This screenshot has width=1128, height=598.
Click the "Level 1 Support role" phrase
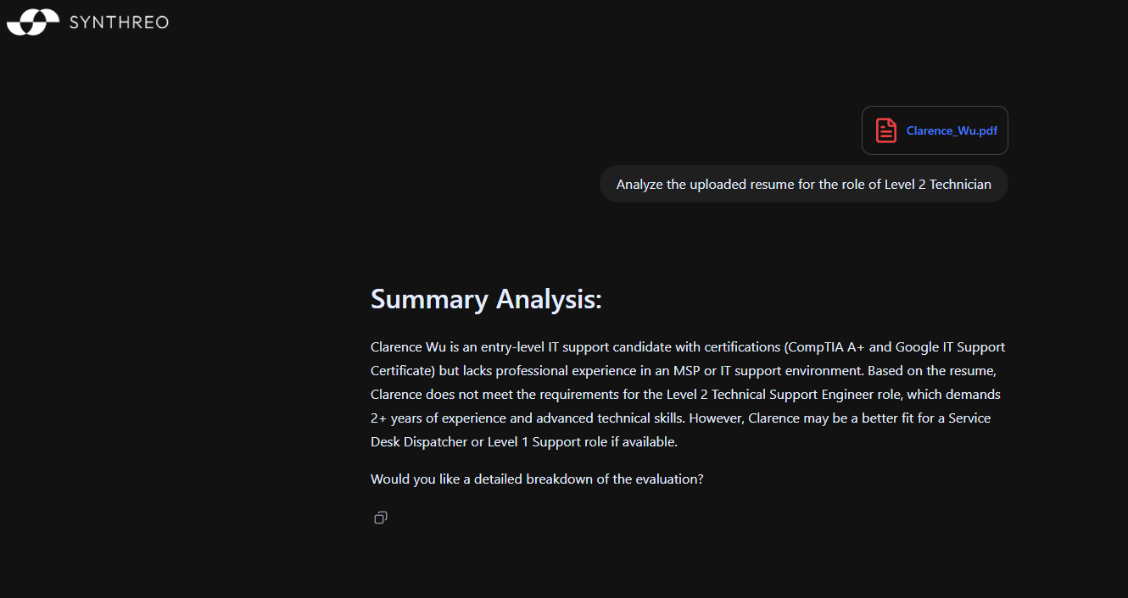click(547, 441)
